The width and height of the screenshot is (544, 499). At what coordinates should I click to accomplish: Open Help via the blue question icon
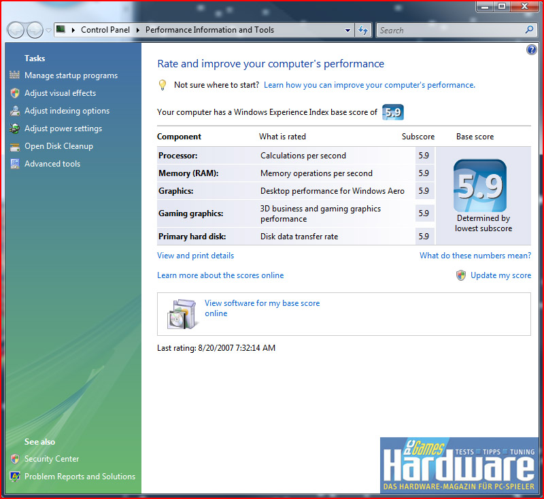click(x=531, y=50)
